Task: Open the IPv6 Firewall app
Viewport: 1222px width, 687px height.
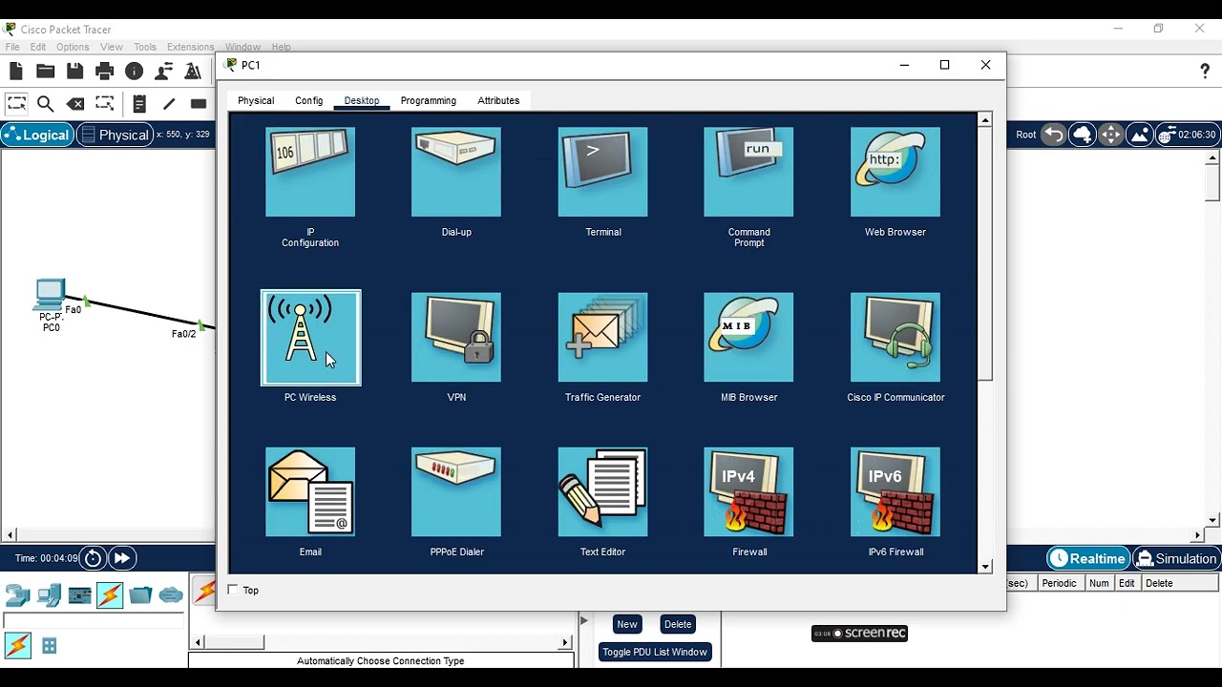Action: [895, 492]
